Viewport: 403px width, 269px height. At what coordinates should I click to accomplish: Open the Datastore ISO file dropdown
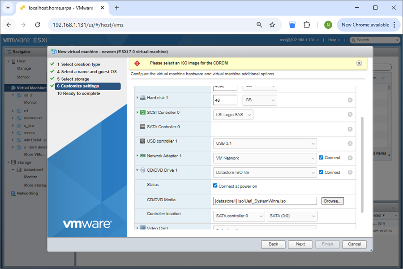(265, 173)
